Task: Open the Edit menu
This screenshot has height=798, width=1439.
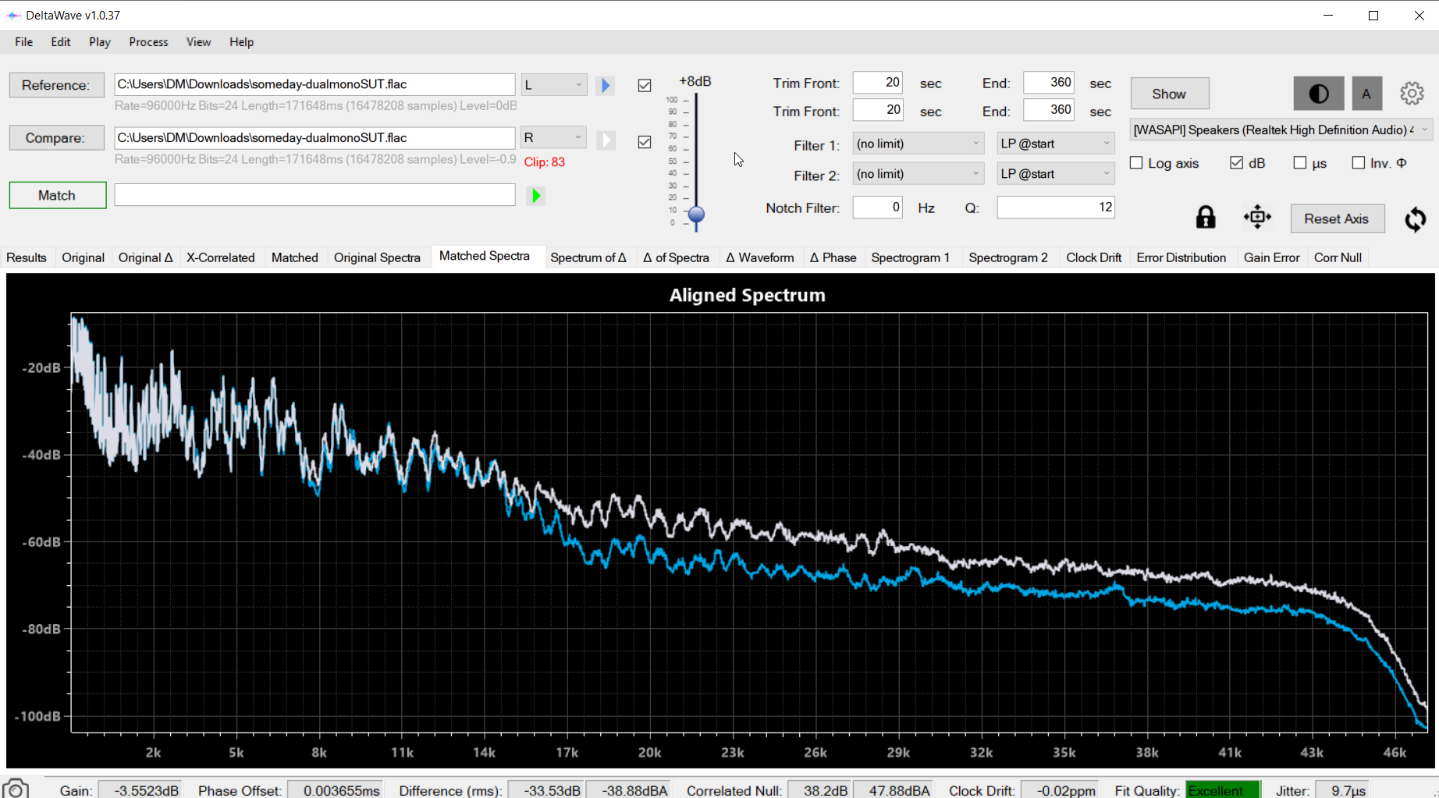Action: coord(61,42)
